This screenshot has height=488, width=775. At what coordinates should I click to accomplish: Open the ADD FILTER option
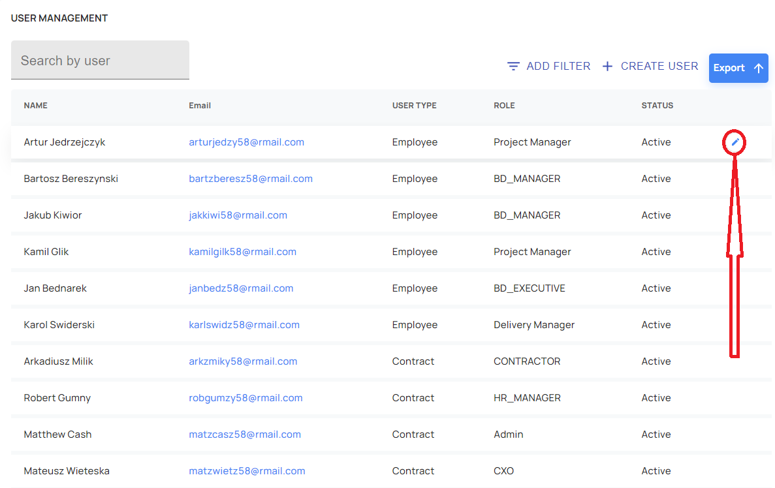[x=548, y=66]
